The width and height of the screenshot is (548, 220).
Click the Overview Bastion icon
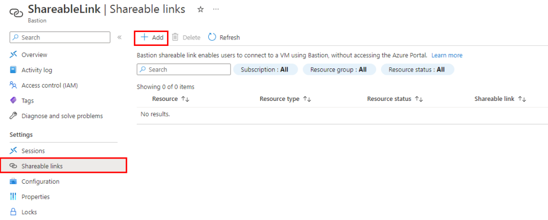(13, 55)
